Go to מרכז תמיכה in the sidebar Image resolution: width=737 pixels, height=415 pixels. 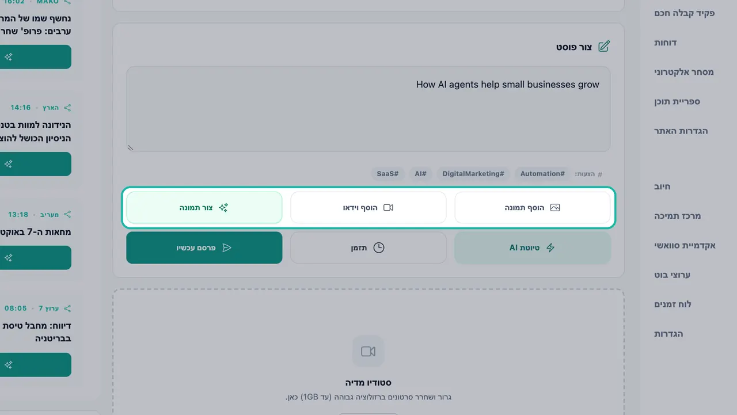click(x=678, y=216)
